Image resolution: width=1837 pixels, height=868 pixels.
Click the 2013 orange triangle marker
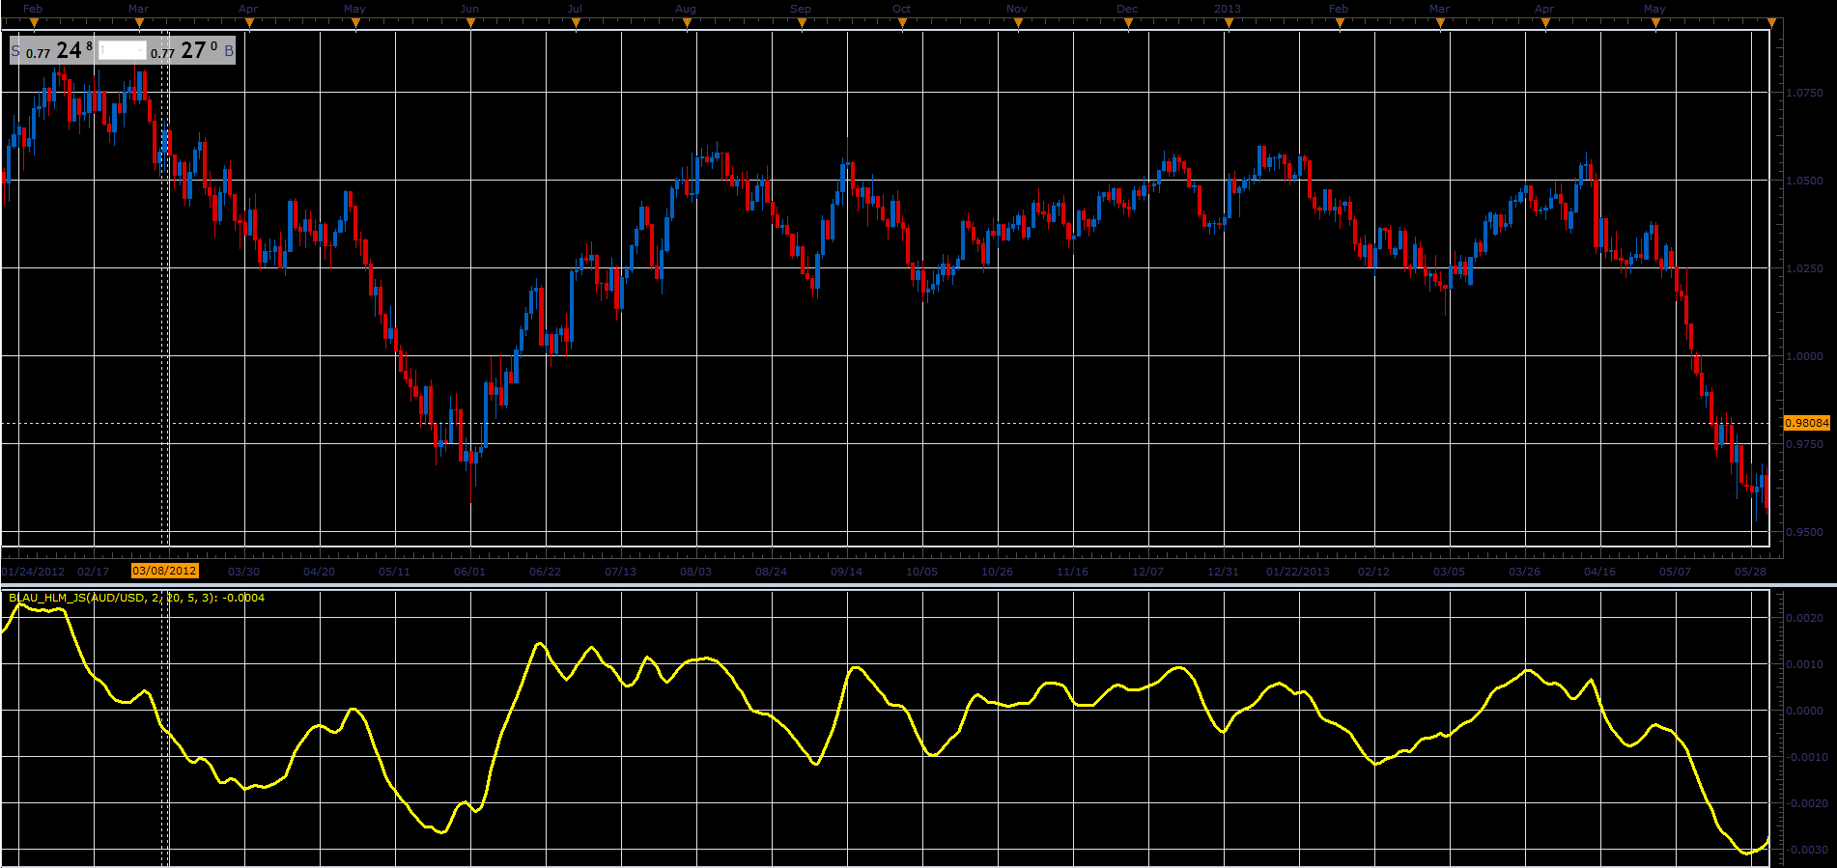coord(1229,23)
